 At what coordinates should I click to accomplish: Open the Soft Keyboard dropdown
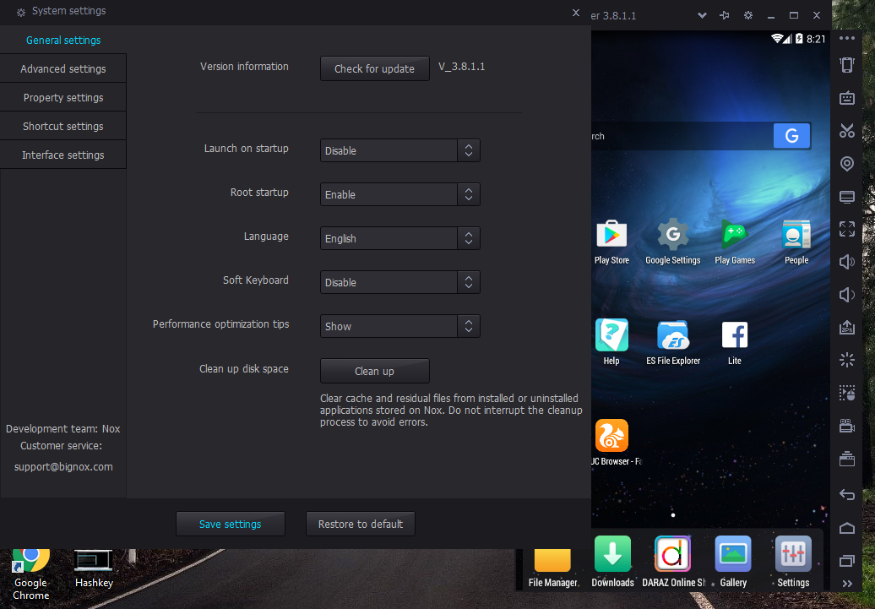[399, 282]
